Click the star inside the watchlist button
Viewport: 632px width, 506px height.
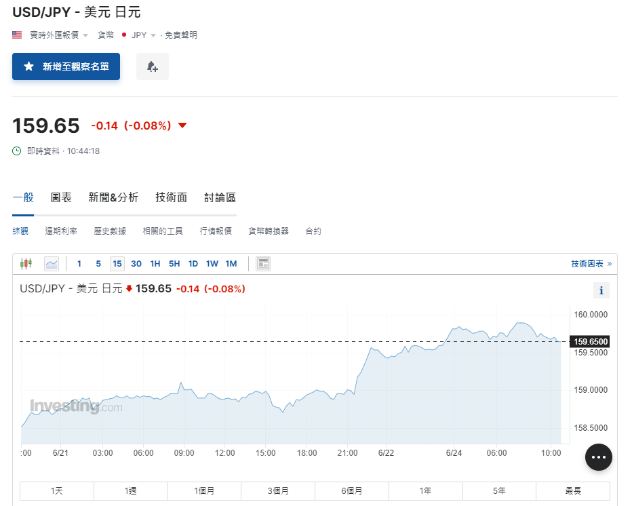pos(27,66)
